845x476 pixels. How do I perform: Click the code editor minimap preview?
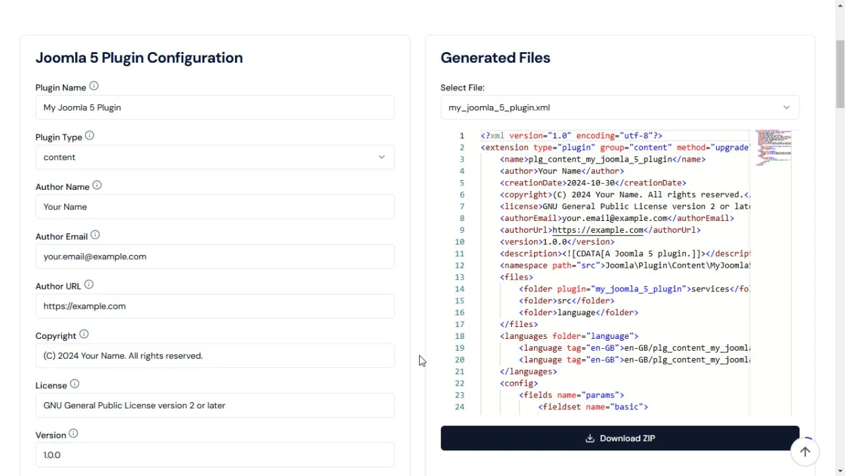773,148
